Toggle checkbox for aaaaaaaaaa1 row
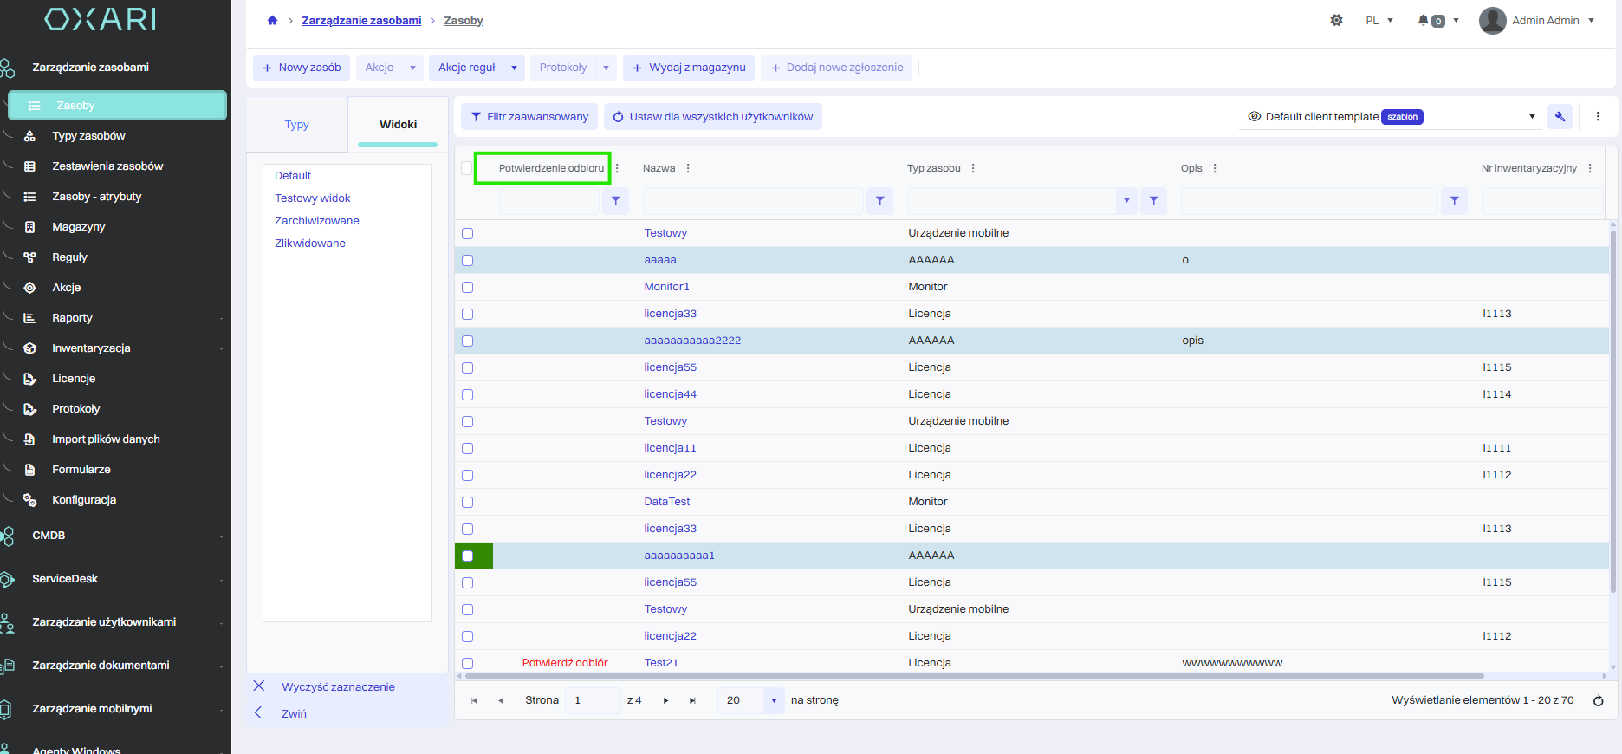Image resolution: width=1622 pixels, height=754 pixels. [468, 556]
